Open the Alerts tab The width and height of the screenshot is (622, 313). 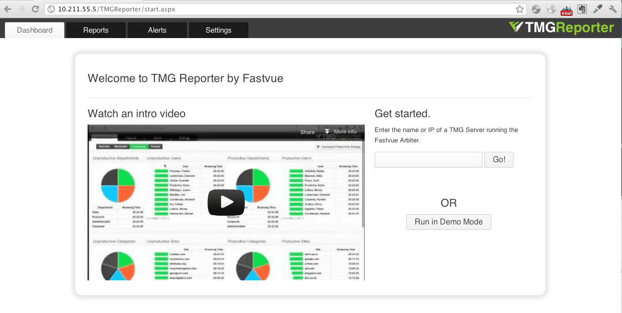[157, 30]
